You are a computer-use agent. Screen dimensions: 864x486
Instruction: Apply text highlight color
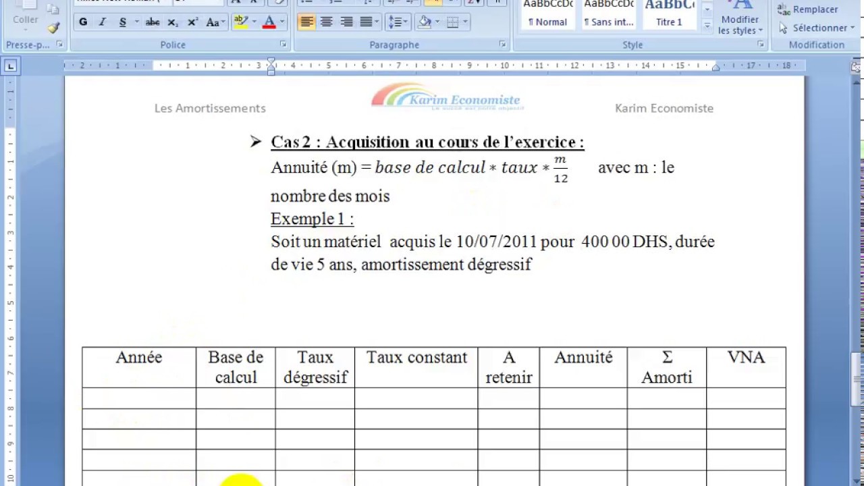[240, 22]
